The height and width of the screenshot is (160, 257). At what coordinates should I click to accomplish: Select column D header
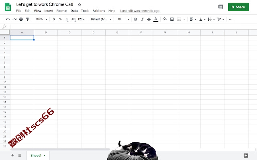(x=94, y=32)
